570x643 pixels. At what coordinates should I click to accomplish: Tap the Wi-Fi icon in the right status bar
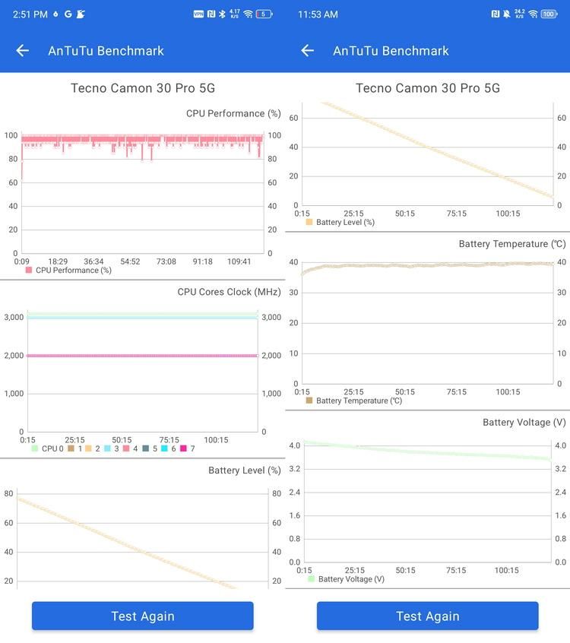click(533, 14)
